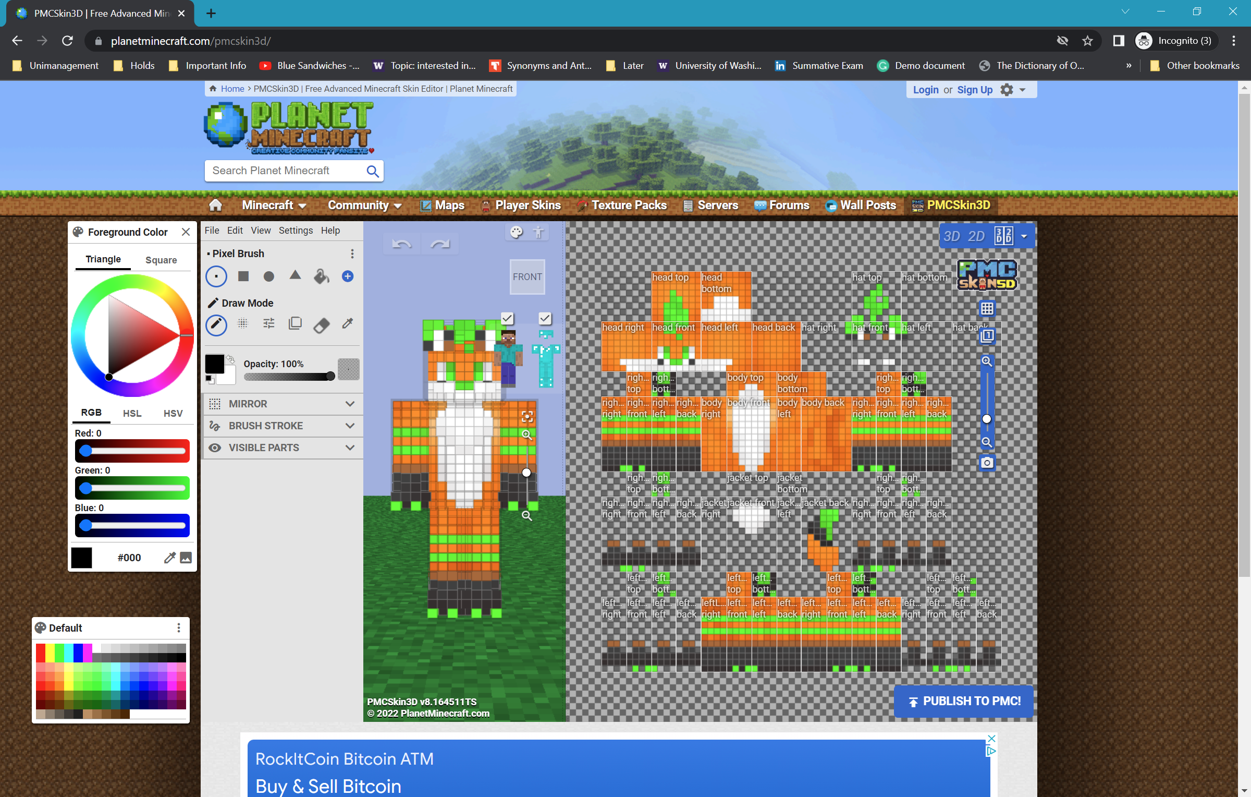Toggle the grid overlay in 2D view
The width and height of the screenshot is (1251, 797).
coord(987,308)
